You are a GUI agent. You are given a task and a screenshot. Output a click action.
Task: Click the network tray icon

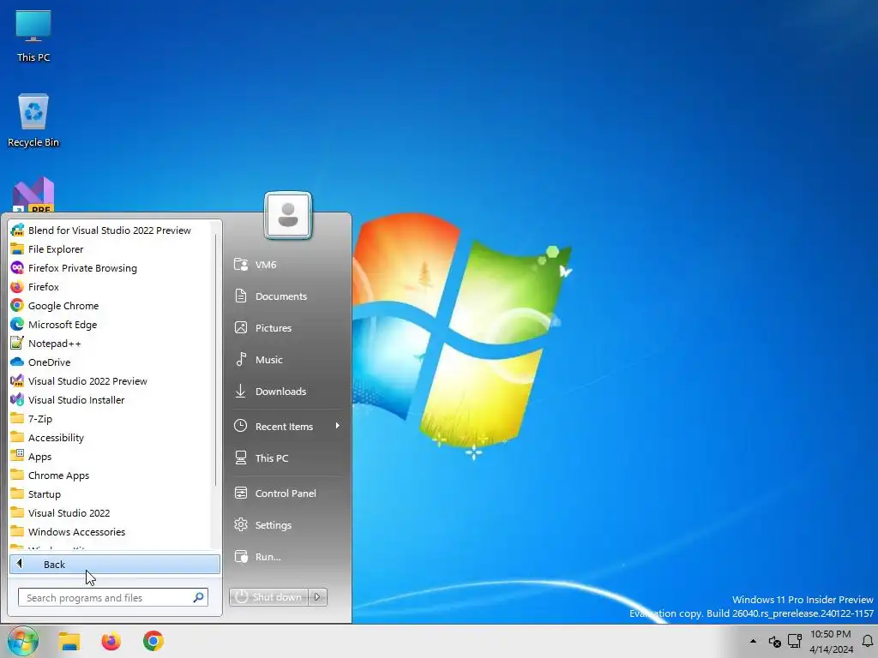point(794,641)
